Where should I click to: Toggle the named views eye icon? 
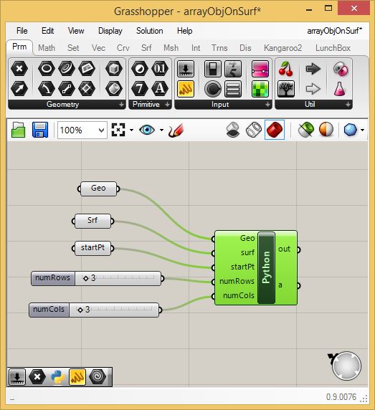pyautogui.click(x=147, y=130)
